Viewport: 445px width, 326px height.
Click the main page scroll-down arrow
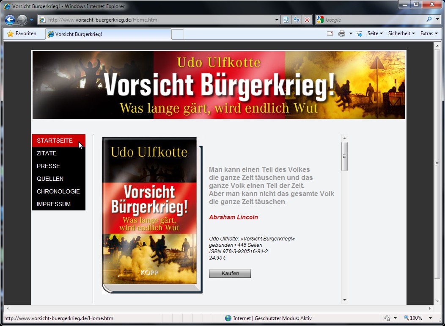[x=437, y=301]
